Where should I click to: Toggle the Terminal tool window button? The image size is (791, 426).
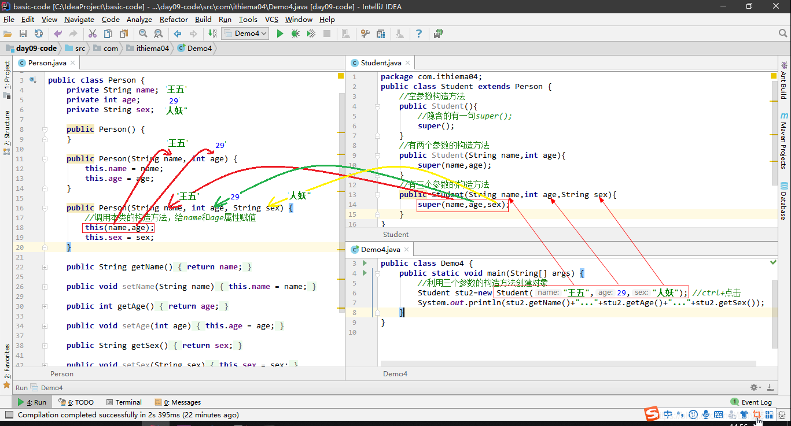click(123, 402)
